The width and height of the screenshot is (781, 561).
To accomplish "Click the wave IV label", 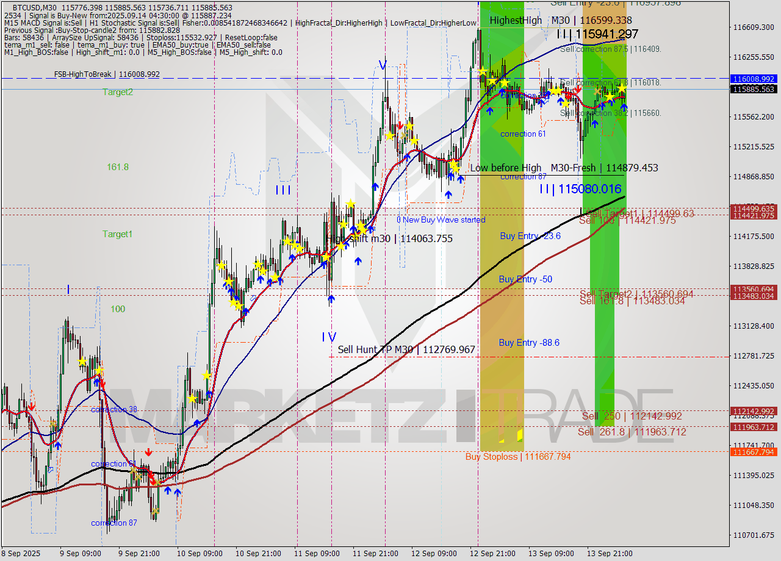I will point(329,337).
